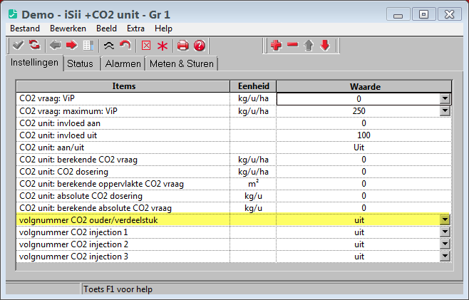
Task: Click the Waarde column header
Action: click(364, 86)
